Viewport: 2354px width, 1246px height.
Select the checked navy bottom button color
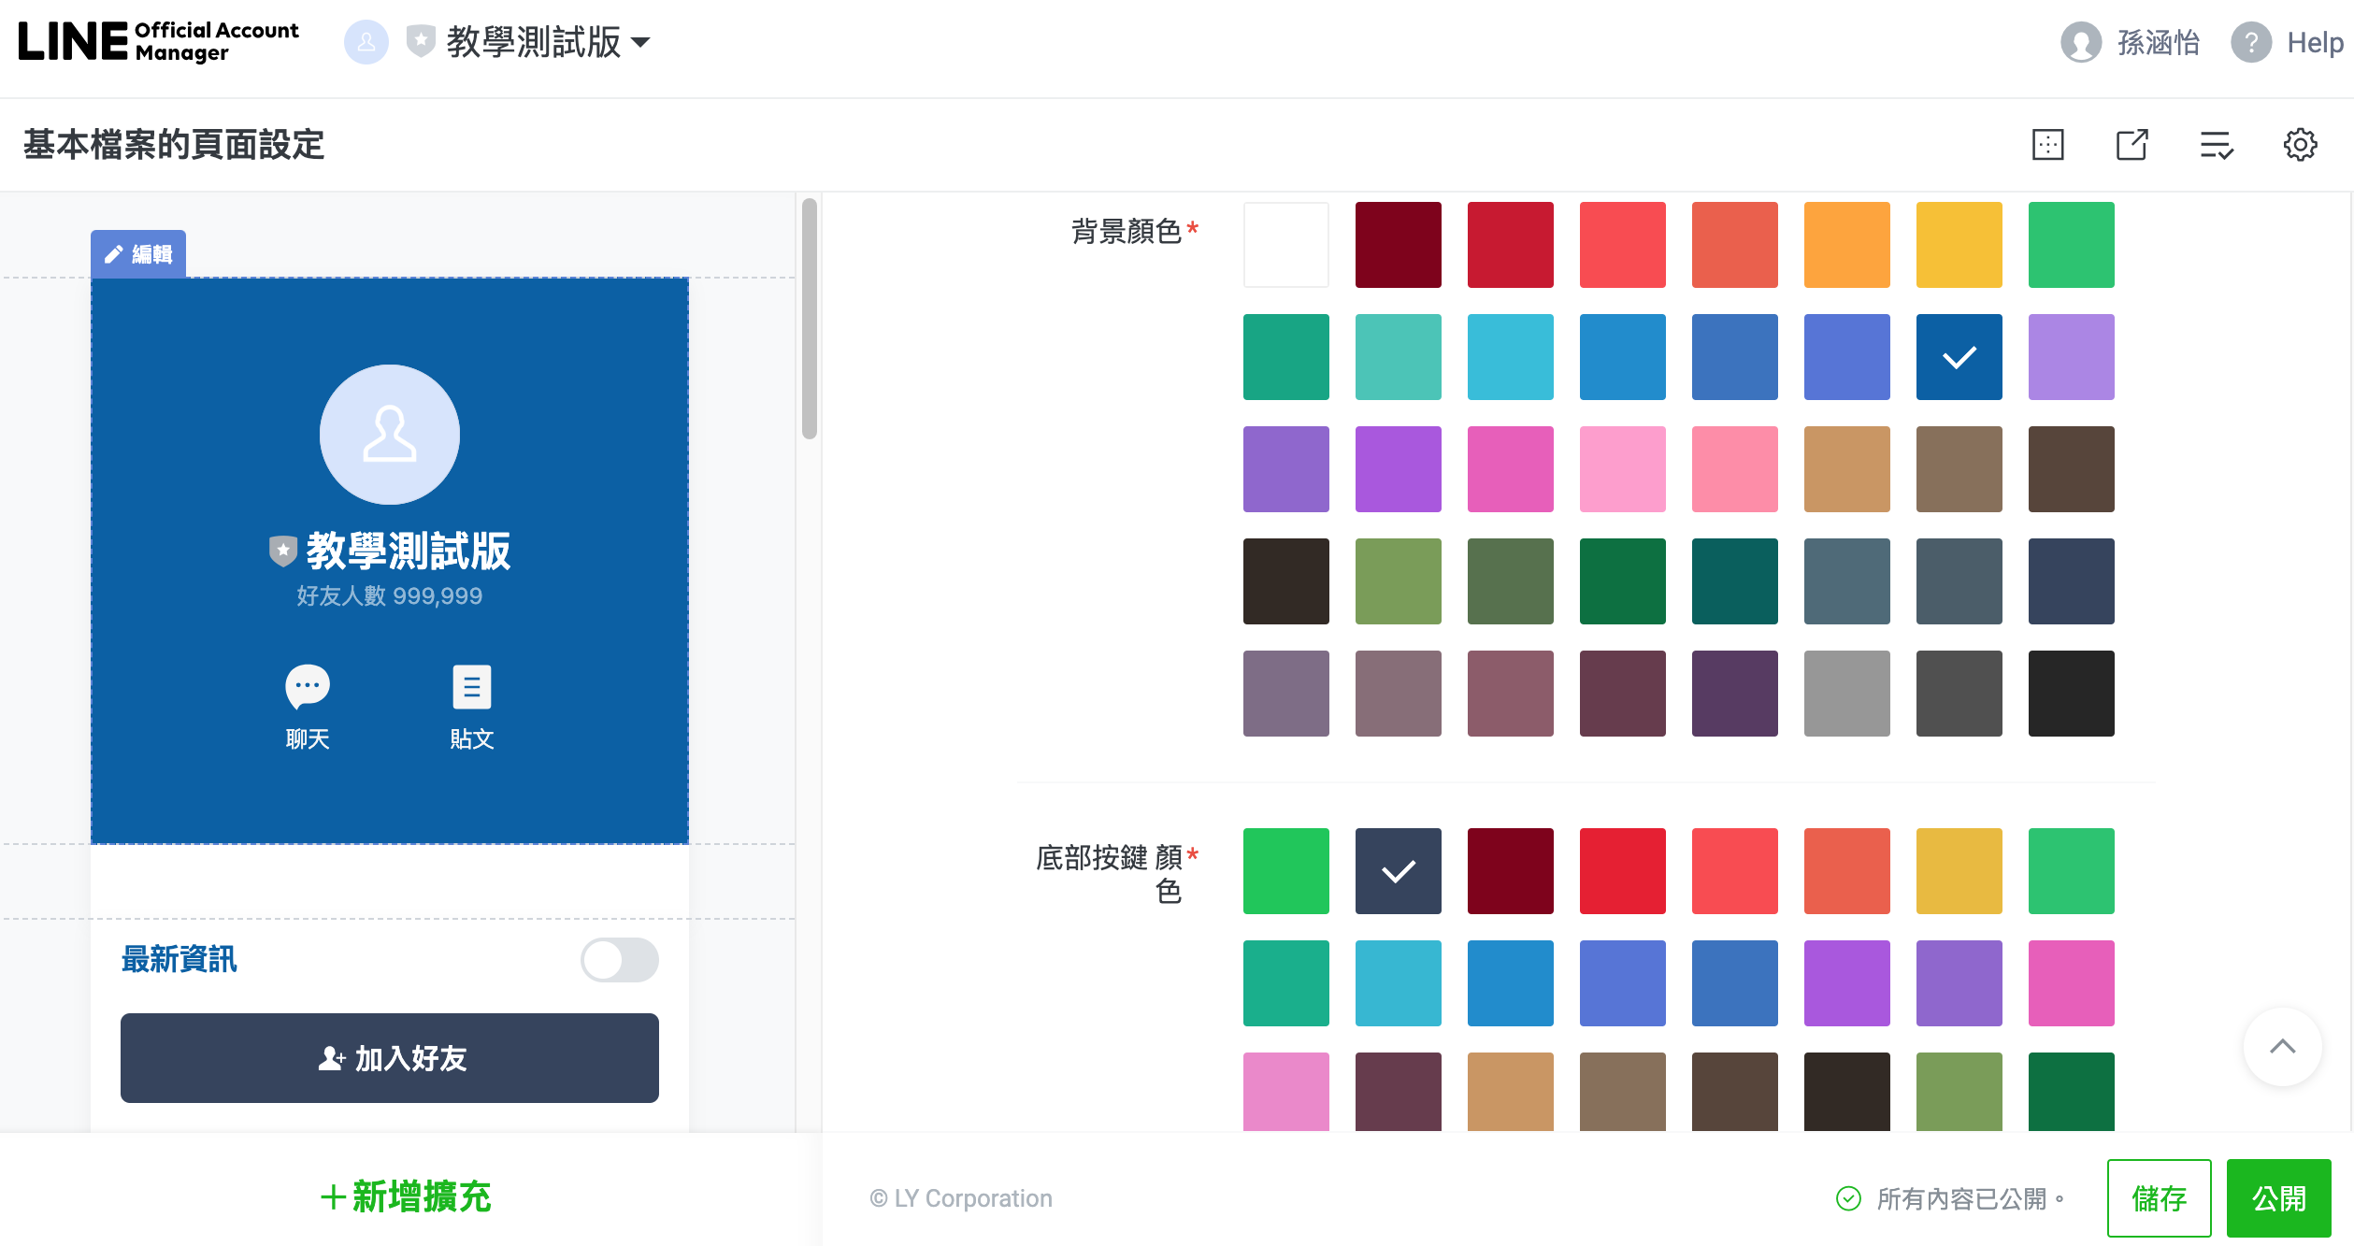(1399, 871)
